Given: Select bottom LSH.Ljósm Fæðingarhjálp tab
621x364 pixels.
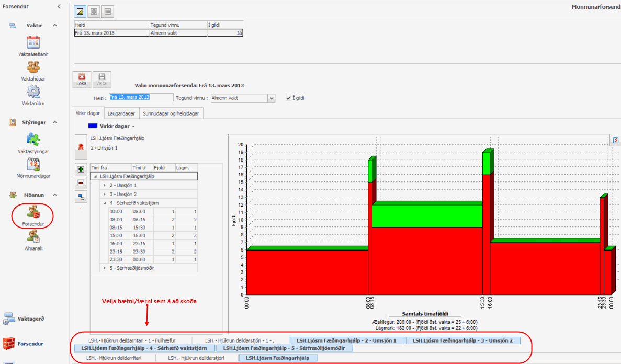Looking at the screenshot, I should [278, 358].
